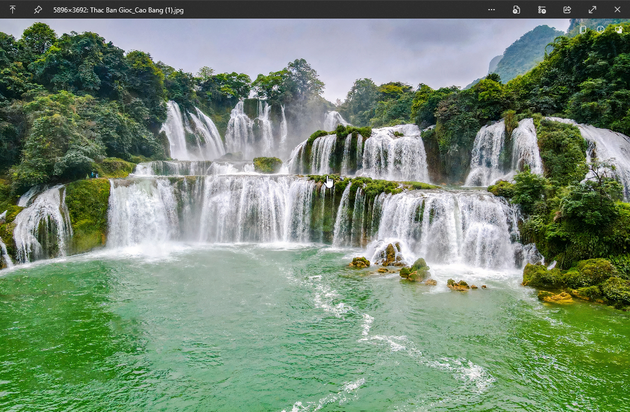Close the image preview window

[618, 9]
